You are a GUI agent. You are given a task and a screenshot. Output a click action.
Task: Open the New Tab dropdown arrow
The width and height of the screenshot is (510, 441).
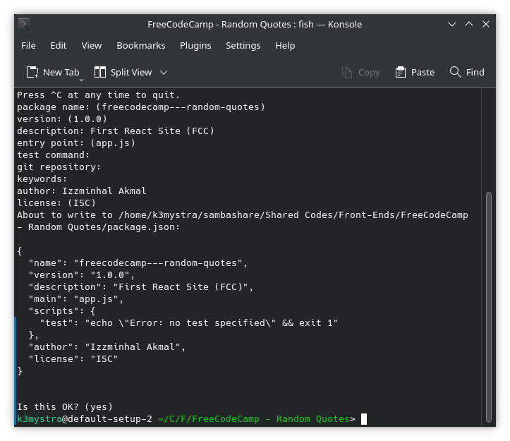coord(81,80)
